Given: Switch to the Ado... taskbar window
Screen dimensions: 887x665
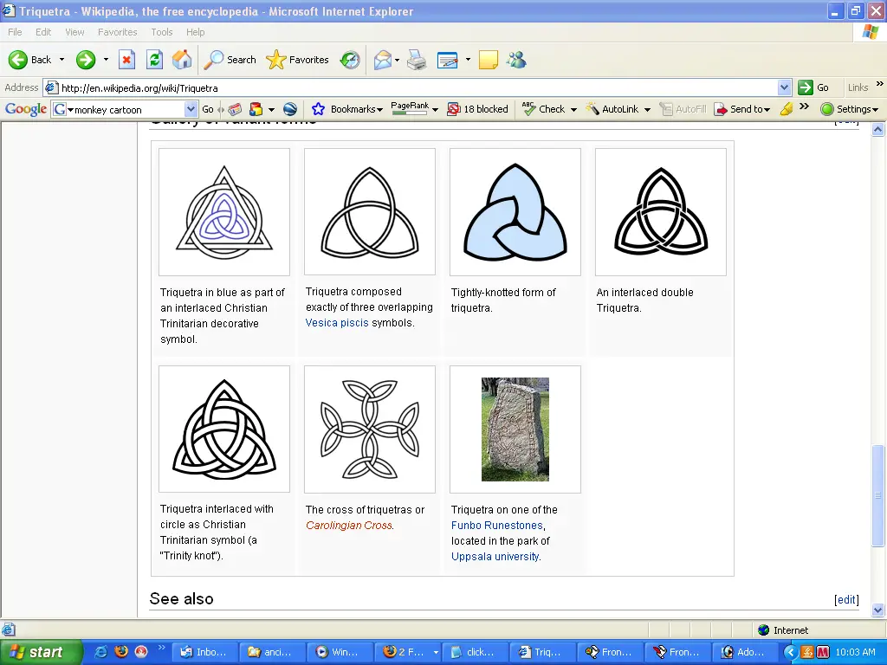Looking at the screenshot, I should [744, 652].
